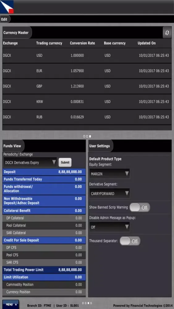Screen dimensions: 174x309
Task: Select the DGCX KRW currency row
Action: [87, 102]
